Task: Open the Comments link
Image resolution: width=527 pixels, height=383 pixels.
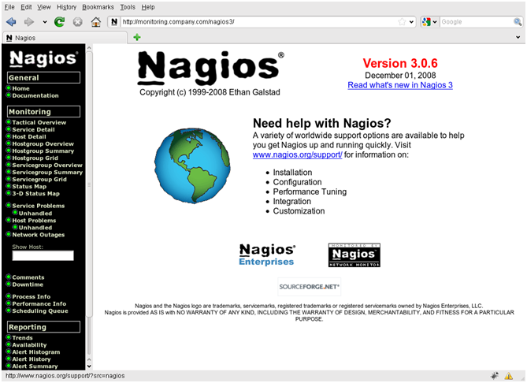Action: pyautogui.click(x=28, y=277)
